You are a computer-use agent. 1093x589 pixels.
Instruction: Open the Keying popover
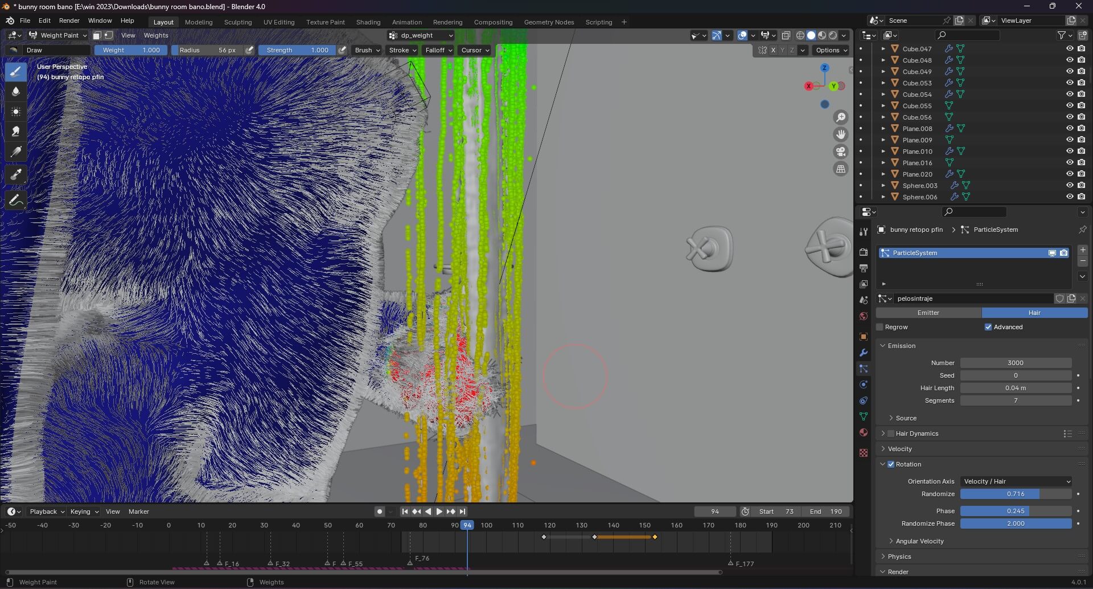(x=84, y=512)
